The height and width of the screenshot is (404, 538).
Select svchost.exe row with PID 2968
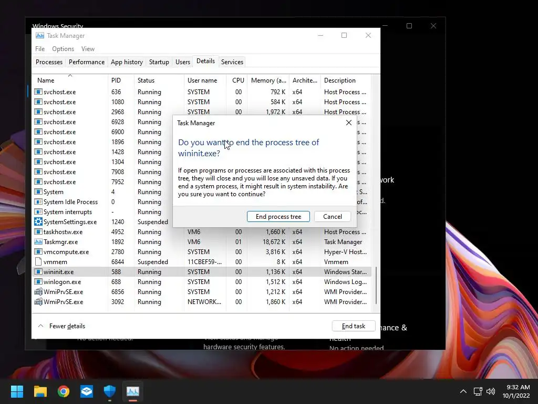point(202,112)
